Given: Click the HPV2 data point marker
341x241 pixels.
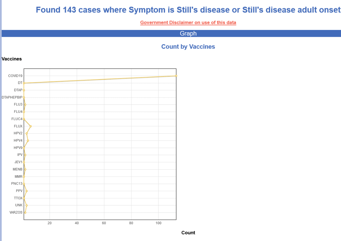Looking at the screenshot, I should click(x=27, y=133).
